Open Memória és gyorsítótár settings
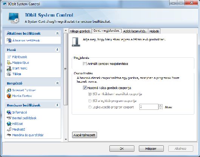 pos(28,135)
